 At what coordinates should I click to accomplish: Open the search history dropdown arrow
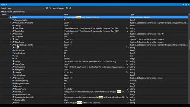click(x=44, y=8)
